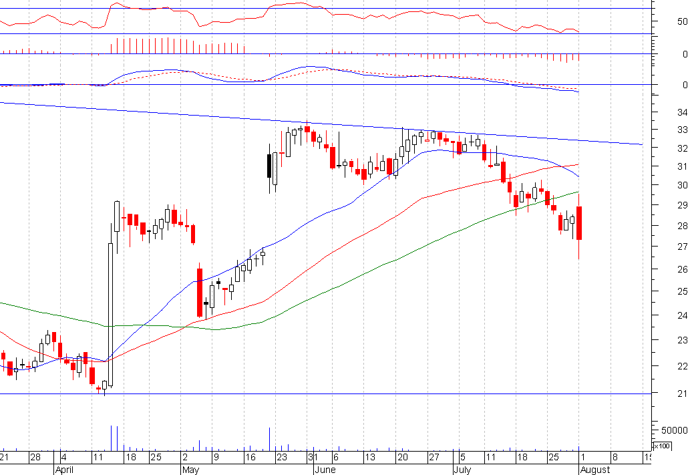
Task: Click the April month label on the date axis
Action: click(x=64, y=470)
